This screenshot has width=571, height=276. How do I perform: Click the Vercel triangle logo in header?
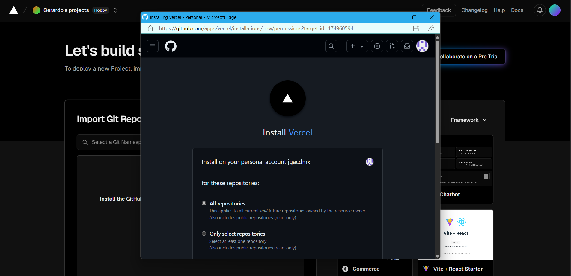[14, 10]
